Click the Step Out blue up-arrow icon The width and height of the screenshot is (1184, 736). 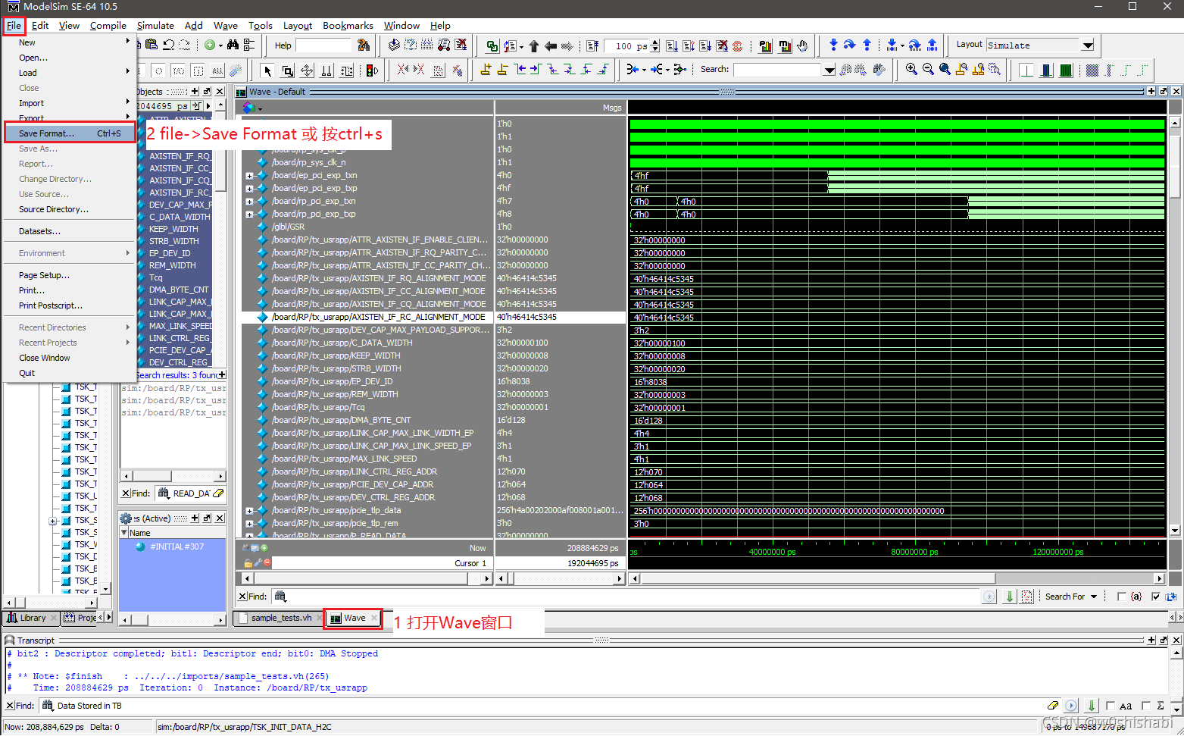click(867, 45)
